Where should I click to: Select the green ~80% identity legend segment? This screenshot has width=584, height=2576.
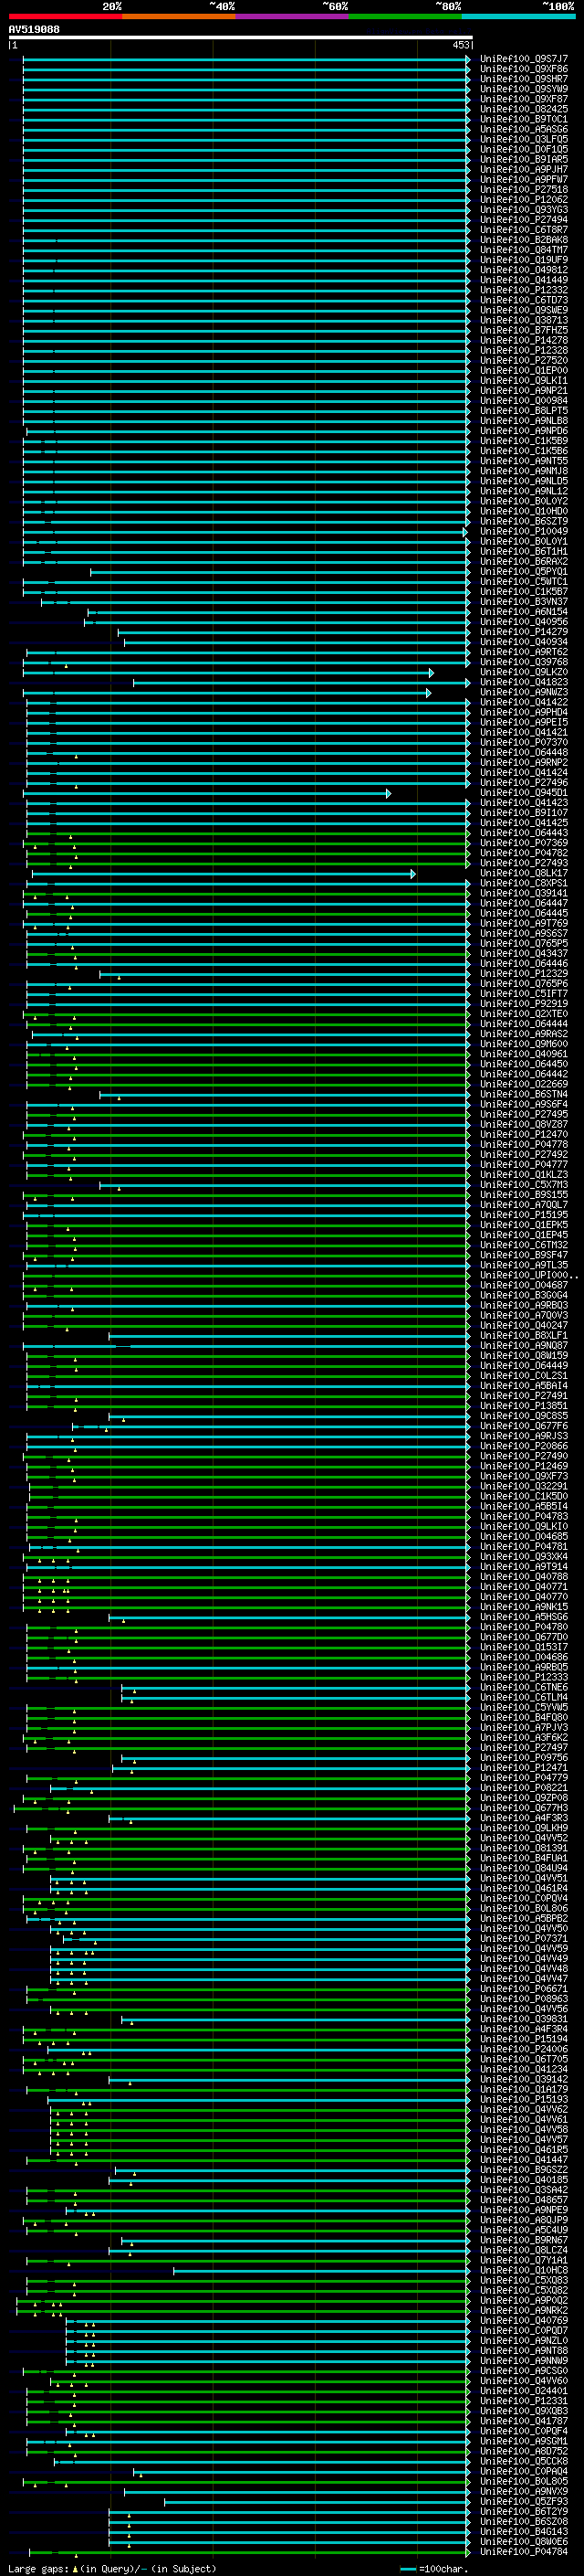[x=405, y=16]
